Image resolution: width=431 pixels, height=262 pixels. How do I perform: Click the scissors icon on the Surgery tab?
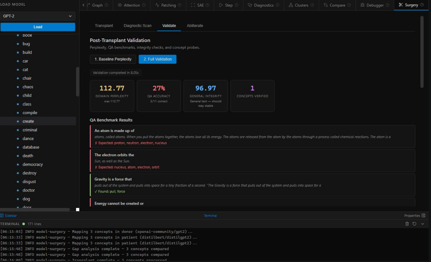[401, 5]
